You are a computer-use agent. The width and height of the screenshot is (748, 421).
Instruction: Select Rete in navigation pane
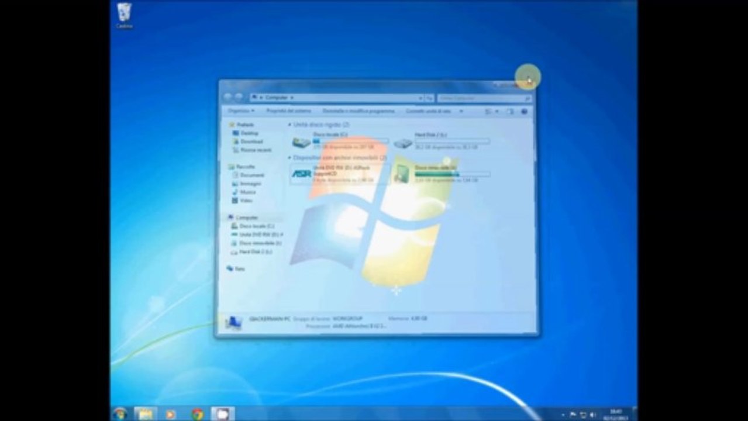[236, 269]
